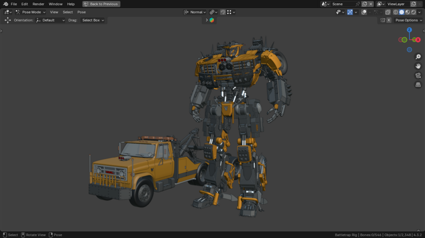Open the Orientation Default dropdown
425x238 pixels.
50,20
